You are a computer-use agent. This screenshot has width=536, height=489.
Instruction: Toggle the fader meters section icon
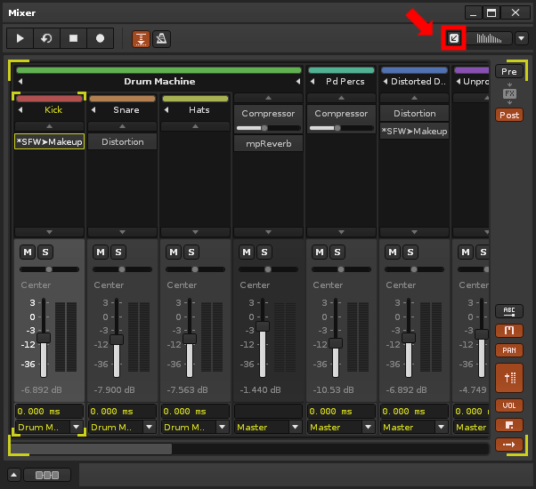509,378
